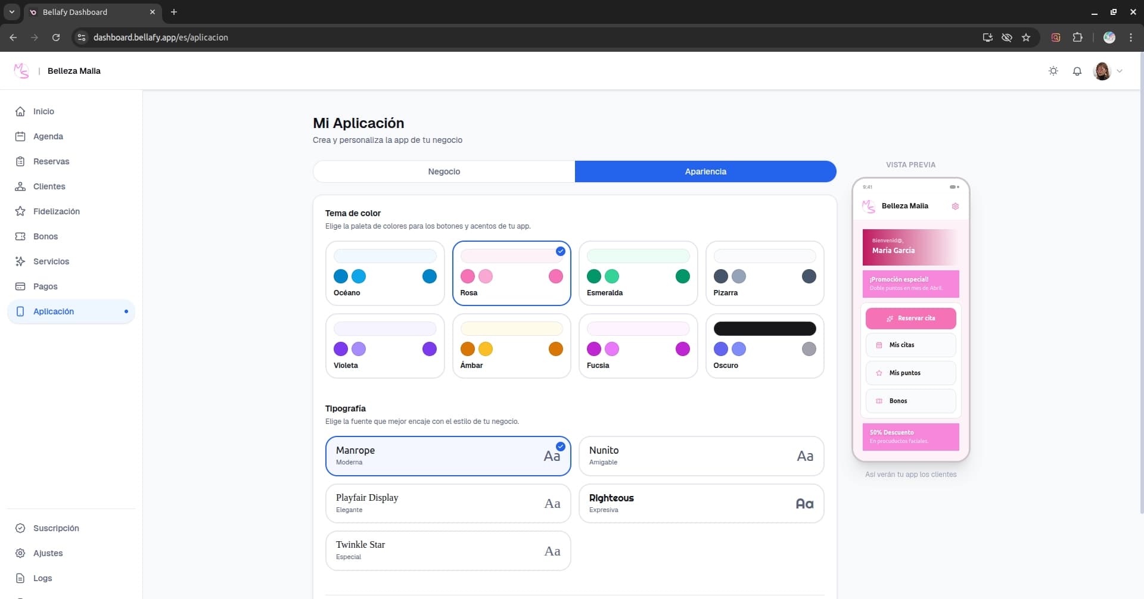The width and height of the screenshot is (1144, 599).
Task: Click the Servicios sparkle icon
Action: pyautogui.click(x=20, y=261)
